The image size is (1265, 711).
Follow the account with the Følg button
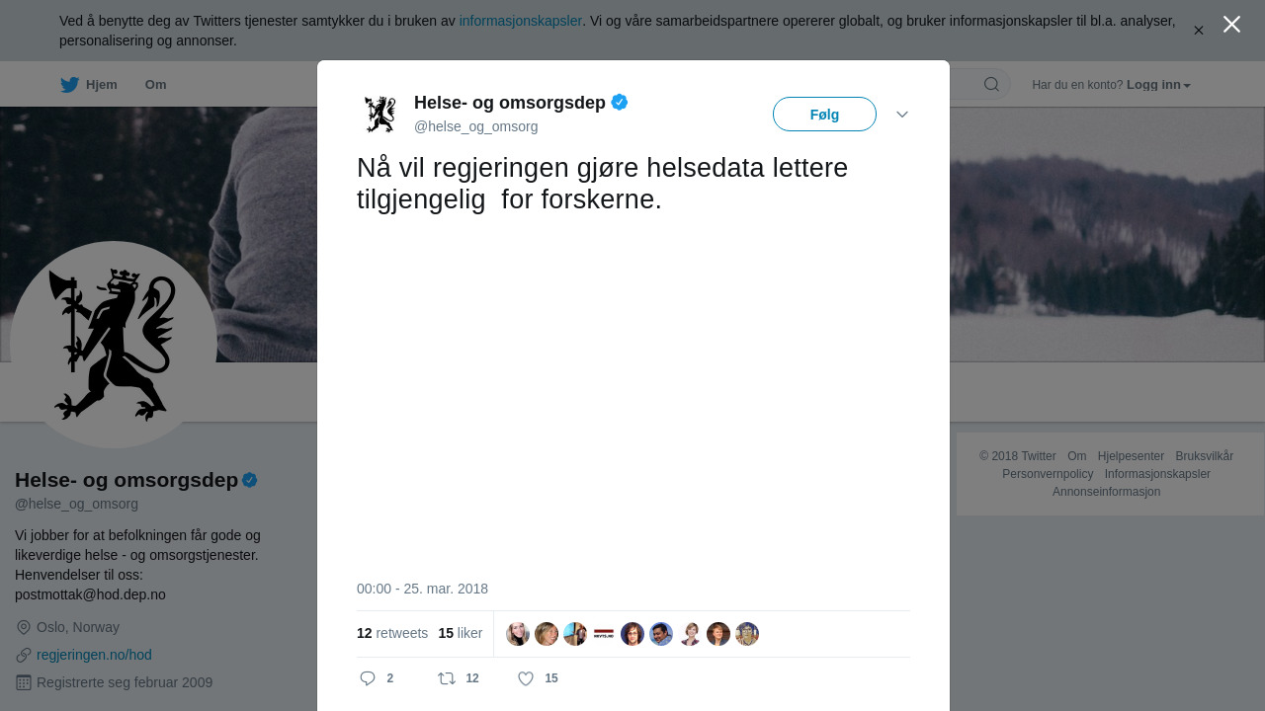pos(824,115)
